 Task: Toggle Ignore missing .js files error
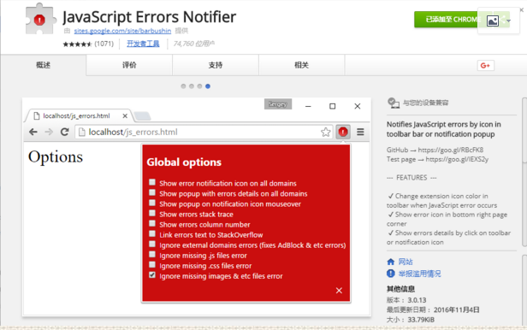tap(152, 255)
